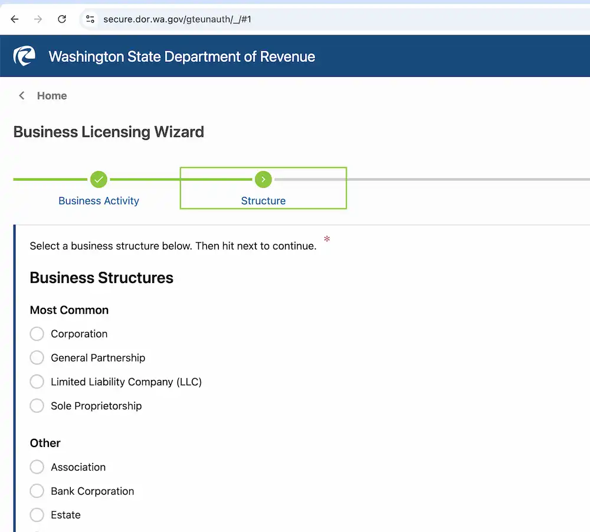
Task: Select the Corporation business structure
Action: tap(37, 333)
